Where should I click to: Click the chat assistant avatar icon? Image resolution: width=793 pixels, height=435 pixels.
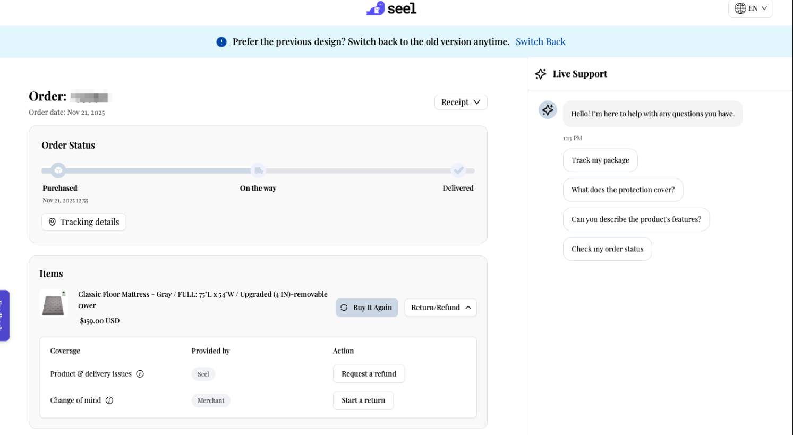pos(548,110)
